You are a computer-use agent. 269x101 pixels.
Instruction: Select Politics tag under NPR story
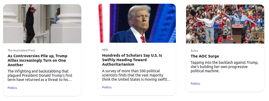click(x=107, y=87)
